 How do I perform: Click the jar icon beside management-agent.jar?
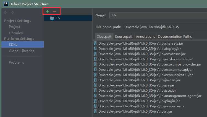tap(95, 96)
